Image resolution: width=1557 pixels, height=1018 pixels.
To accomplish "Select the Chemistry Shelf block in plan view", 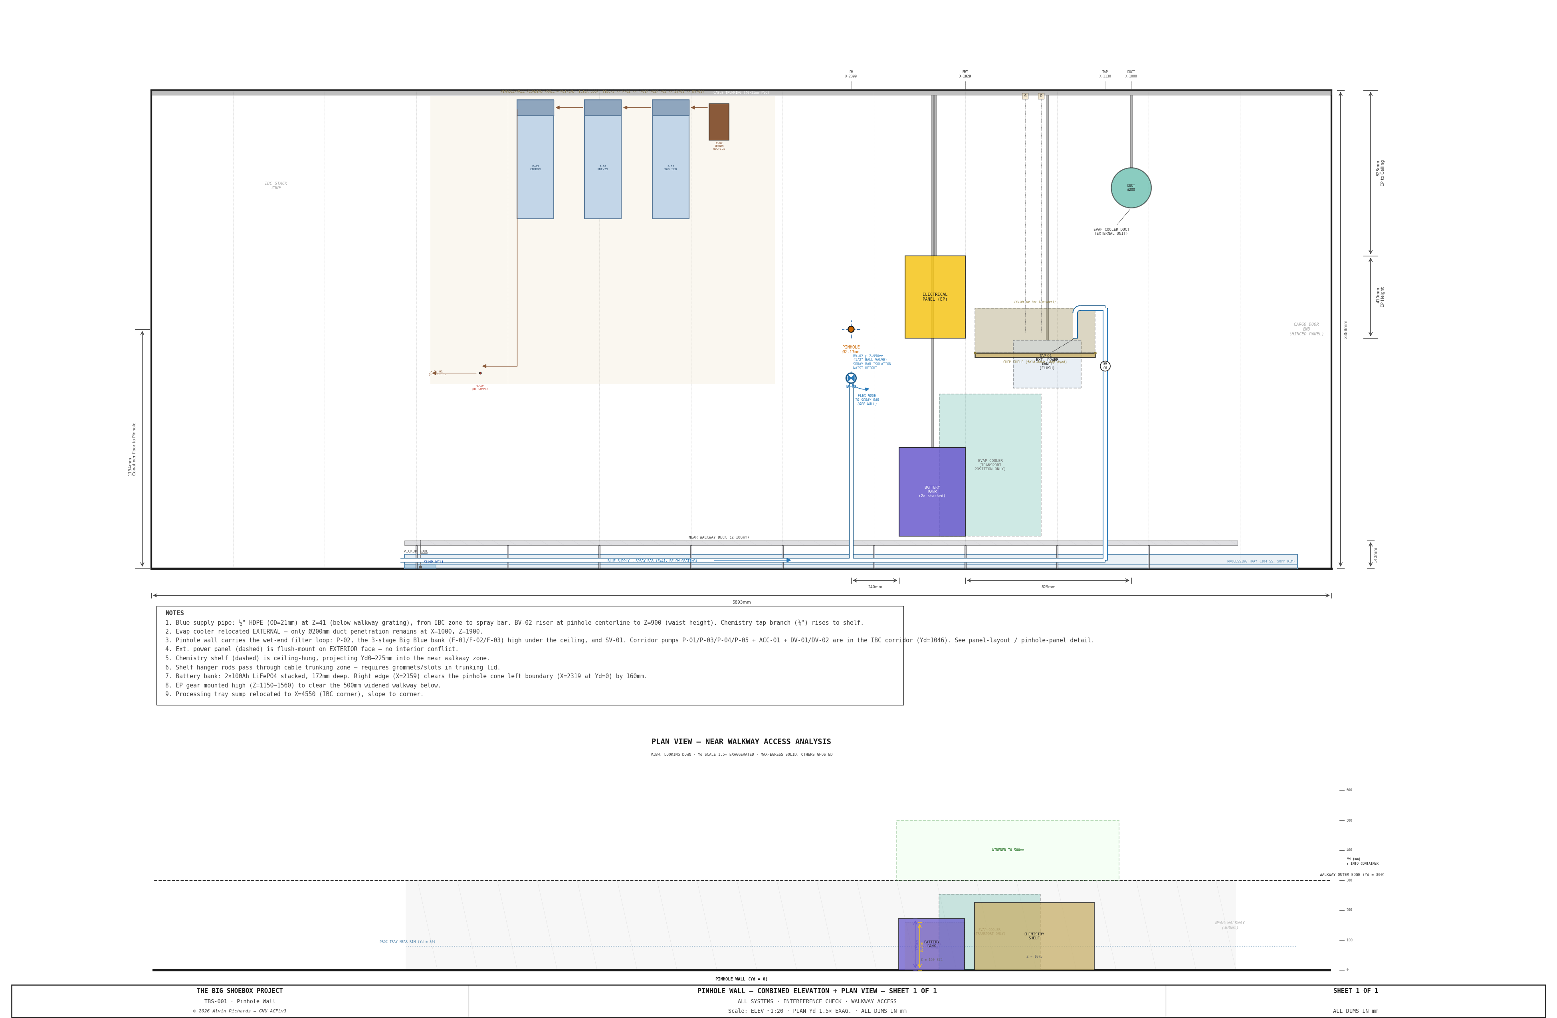I will (1034, 936).
